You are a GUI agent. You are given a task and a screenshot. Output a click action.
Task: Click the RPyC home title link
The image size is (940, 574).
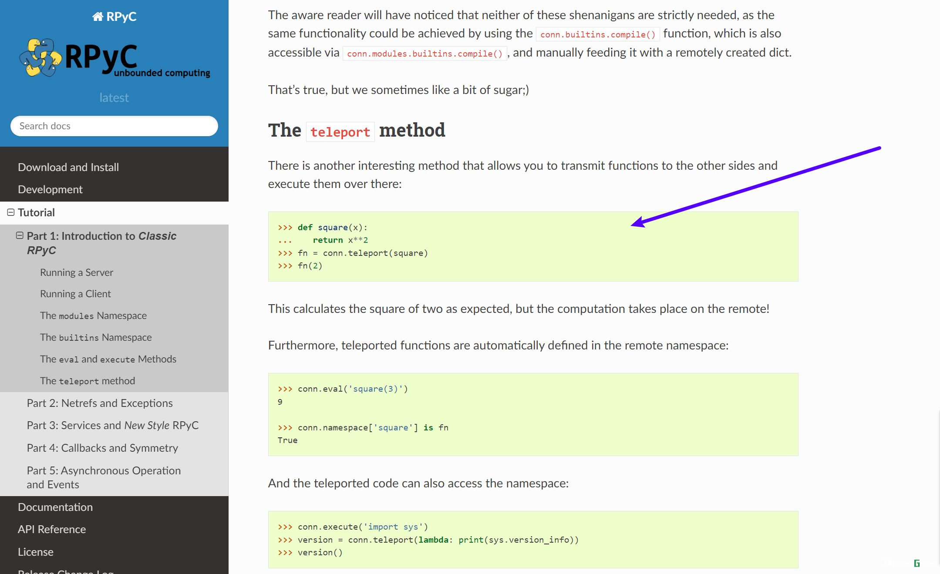pyautogui.click(x=115, y=17)
